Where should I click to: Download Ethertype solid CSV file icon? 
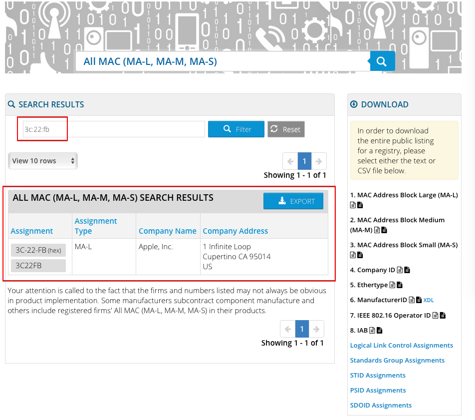click(400, 285)
